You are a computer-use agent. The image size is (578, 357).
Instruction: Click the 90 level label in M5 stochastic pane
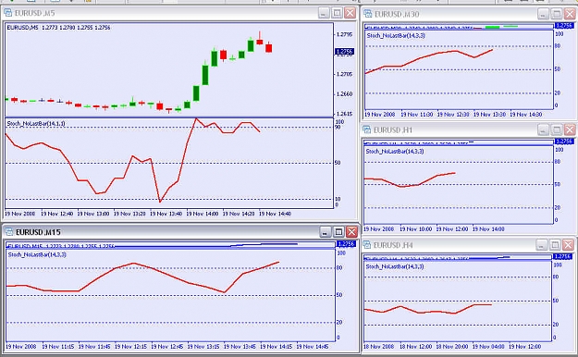tap(338, 128)
